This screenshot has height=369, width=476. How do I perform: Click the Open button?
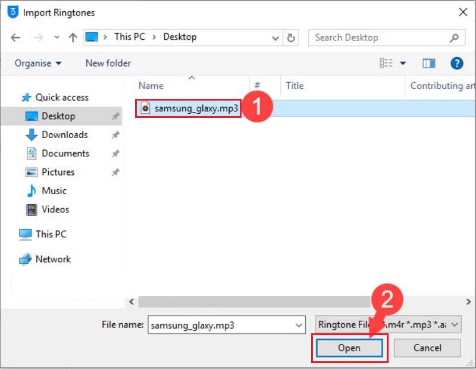[x=349, y=348]
